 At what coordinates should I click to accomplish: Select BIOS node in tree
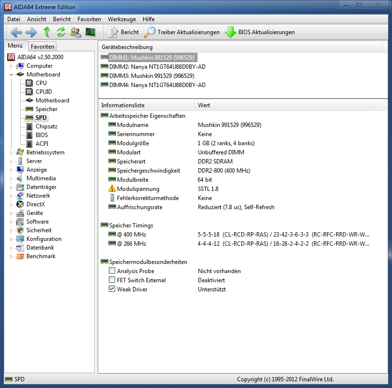click(x=41, y=135)
